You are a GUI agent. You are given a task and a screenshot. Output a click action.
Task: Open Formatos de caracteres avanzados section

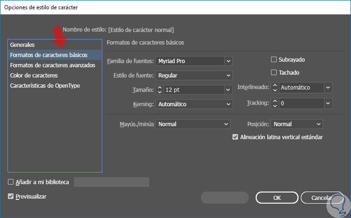53,65
